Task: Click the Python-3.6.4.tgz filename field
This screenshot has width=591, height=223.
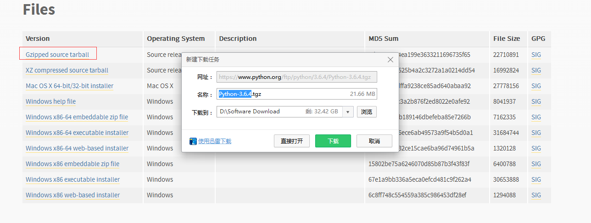Action: 297,94
